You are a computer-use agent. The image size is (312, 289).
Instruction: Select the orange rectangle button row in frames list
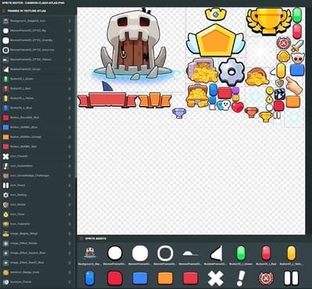[x=37, y=137]
